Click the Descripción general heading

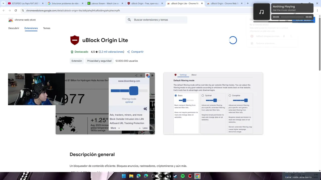click(92, 154)
